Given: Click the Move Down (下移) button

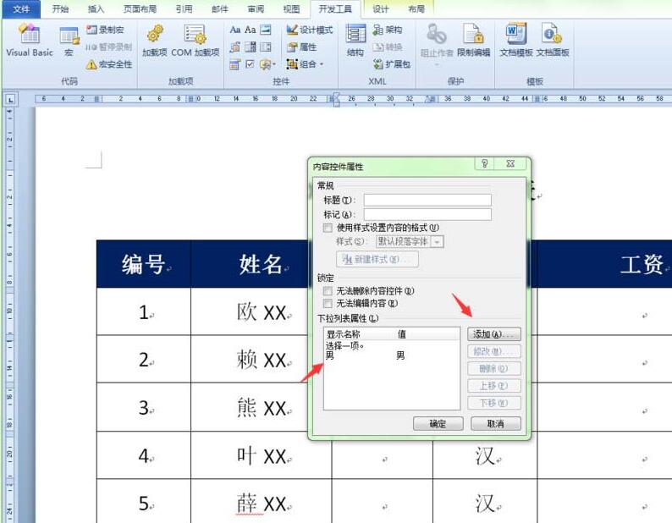Looking at the screenshot, I should tap(493, 403).
